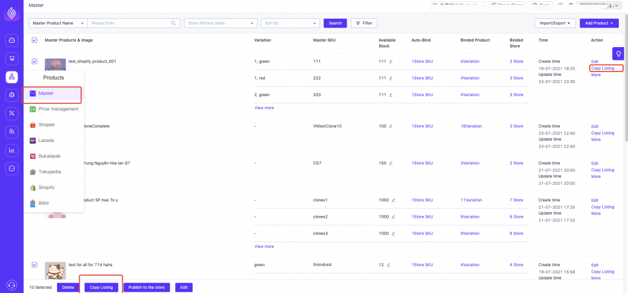Click the magnifier icon in the search field
628x293 pixels.
(174, 23)
